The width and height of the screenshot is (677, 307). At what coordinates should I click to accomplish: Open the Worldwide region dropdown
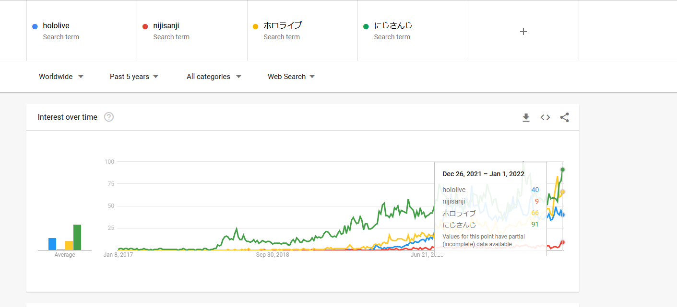click(x=61, y=77)
